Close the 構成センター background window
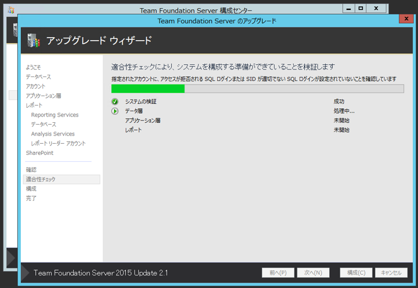 [376, 9]
